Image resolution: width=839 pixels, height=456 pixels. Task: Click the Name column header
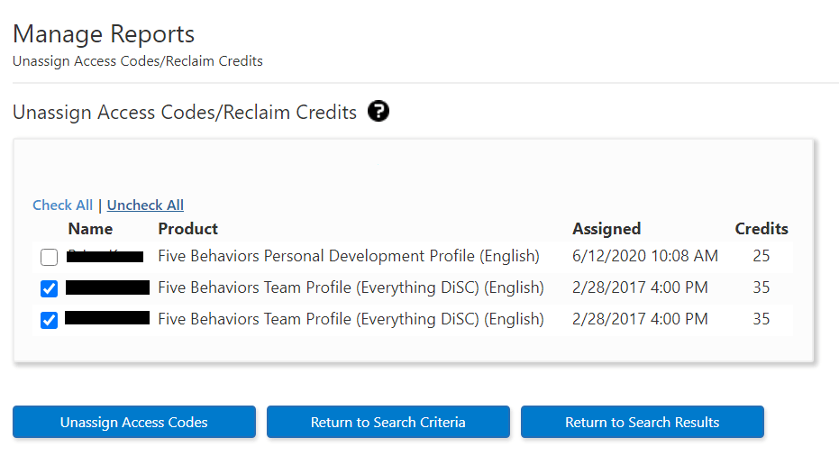click(90, 229)
